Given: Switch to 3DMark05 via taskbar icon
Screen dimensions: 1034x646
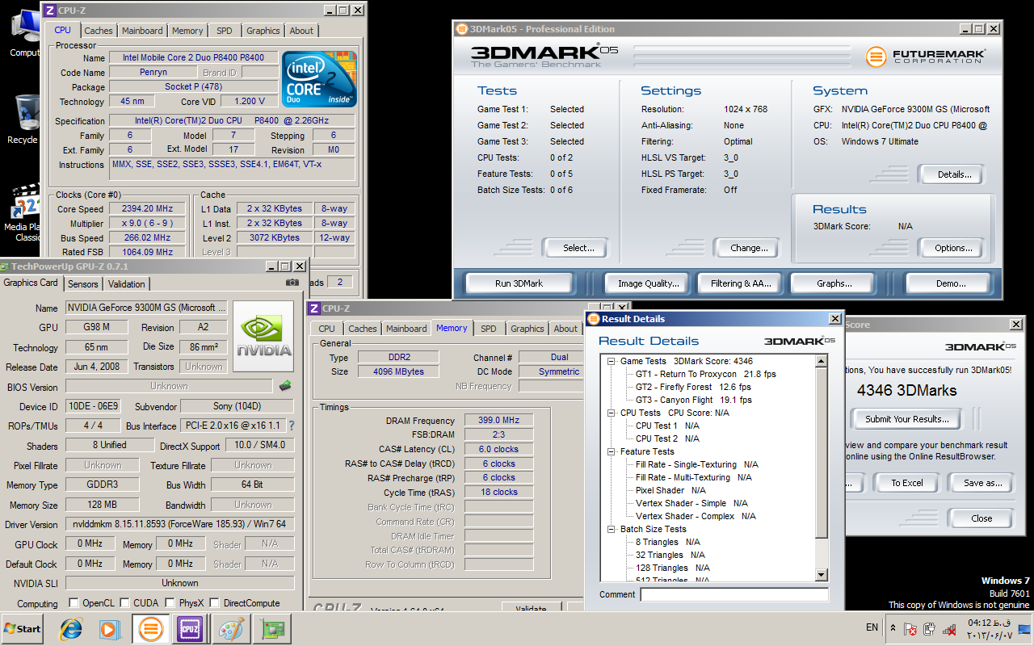Looking at the screenshot, I should click(149, 629).
